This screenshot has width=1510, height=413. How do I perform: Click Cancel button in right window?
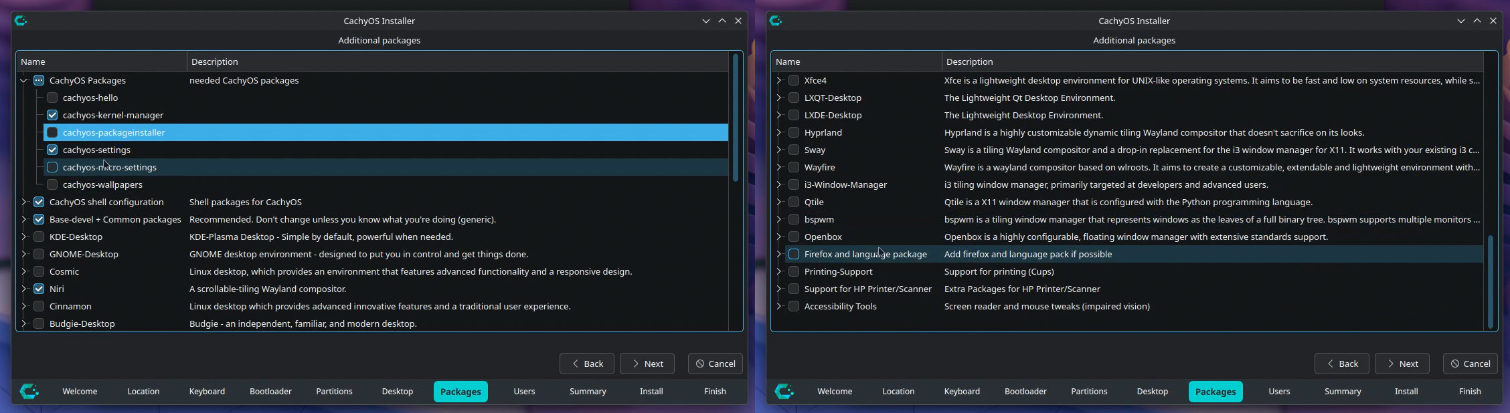pos(1471,364)
